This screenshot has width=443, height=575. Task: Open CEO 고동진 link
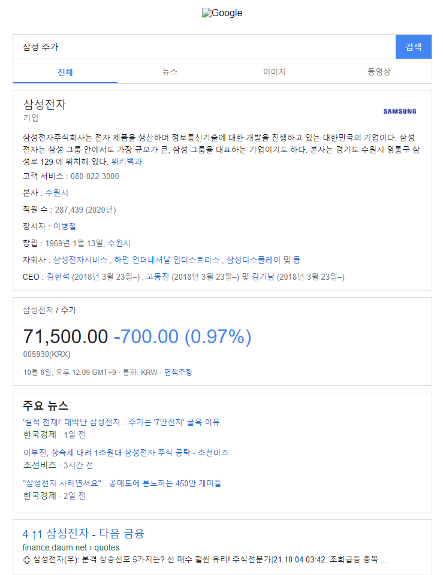(x=158, y=277)
